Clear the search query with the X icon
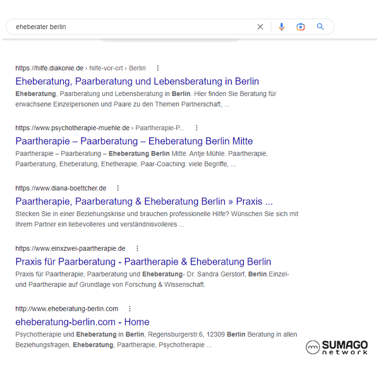379x379 pixels. coord(260,27)
